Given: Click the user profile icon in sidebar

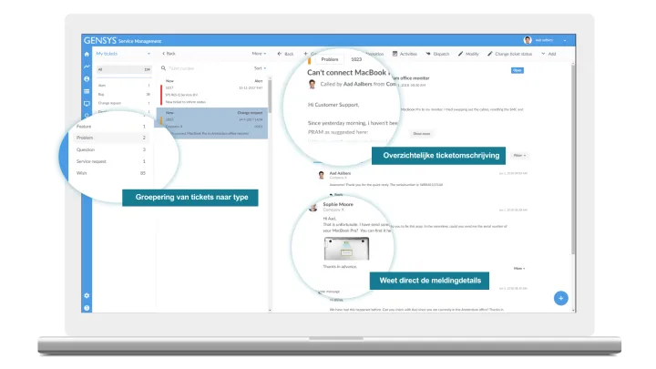Looking at the screenshot, I should click(x=87, y=79).
